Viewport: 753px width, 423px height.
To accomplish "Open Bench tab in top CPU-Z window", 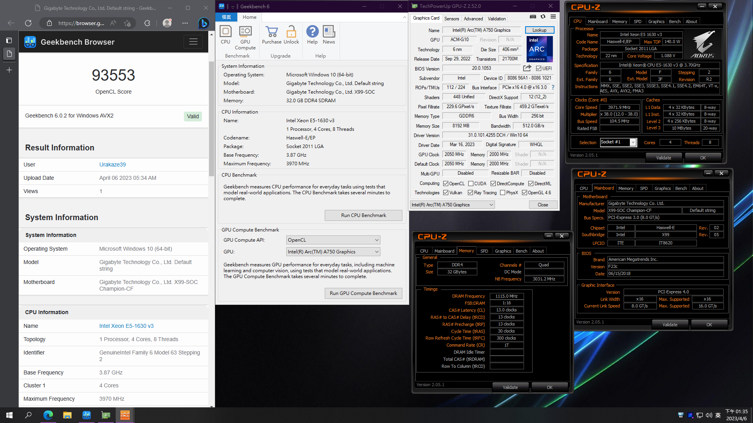I will coord(675,22).
